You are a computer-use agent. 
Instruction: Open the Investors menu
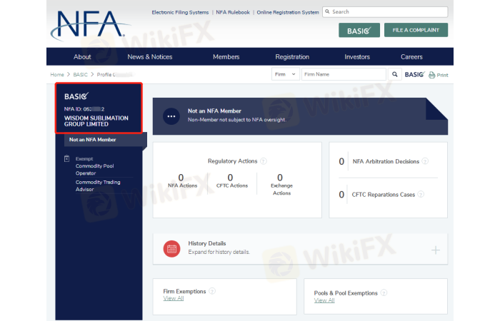click(357, 57)
